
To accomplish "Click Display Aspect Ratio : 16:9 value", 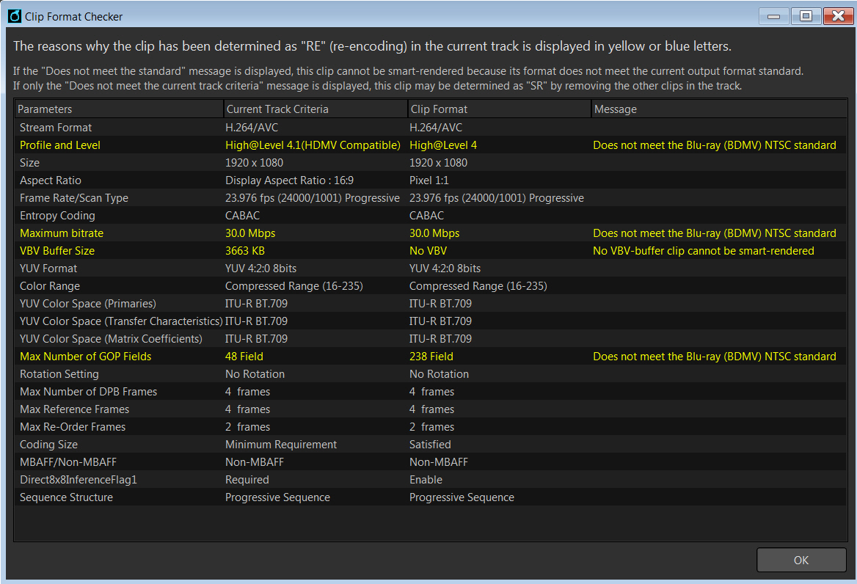I will [x=289, y=180].
